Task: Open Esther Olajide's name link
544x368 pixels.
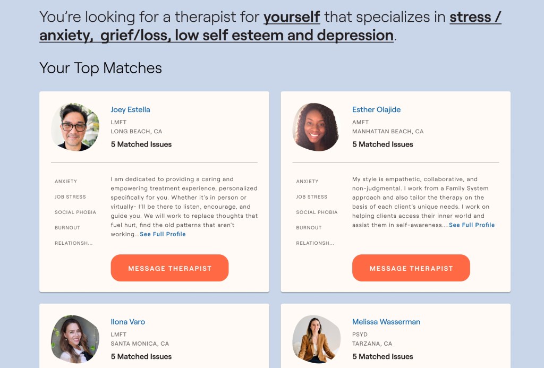Action: click(x=376, y=110)
